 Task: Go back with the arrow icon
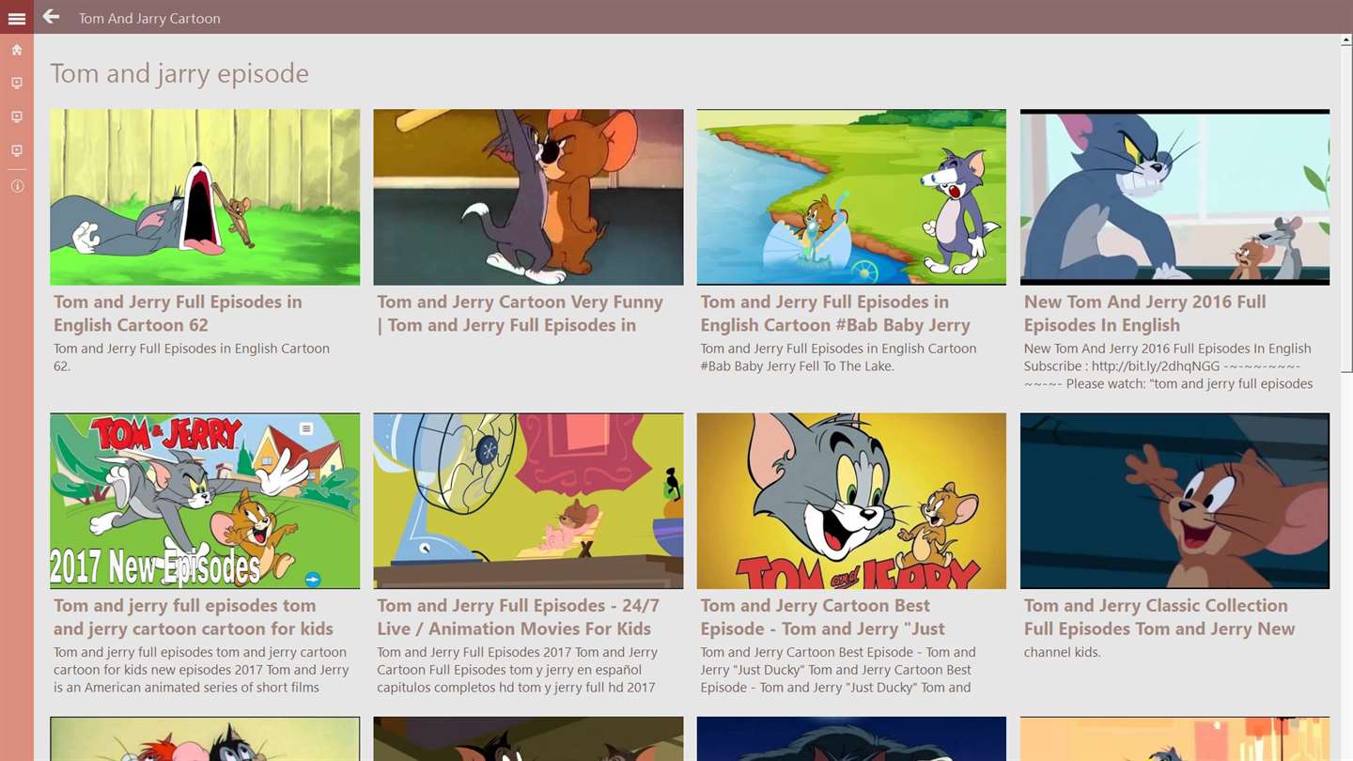(x=51, y=17)
